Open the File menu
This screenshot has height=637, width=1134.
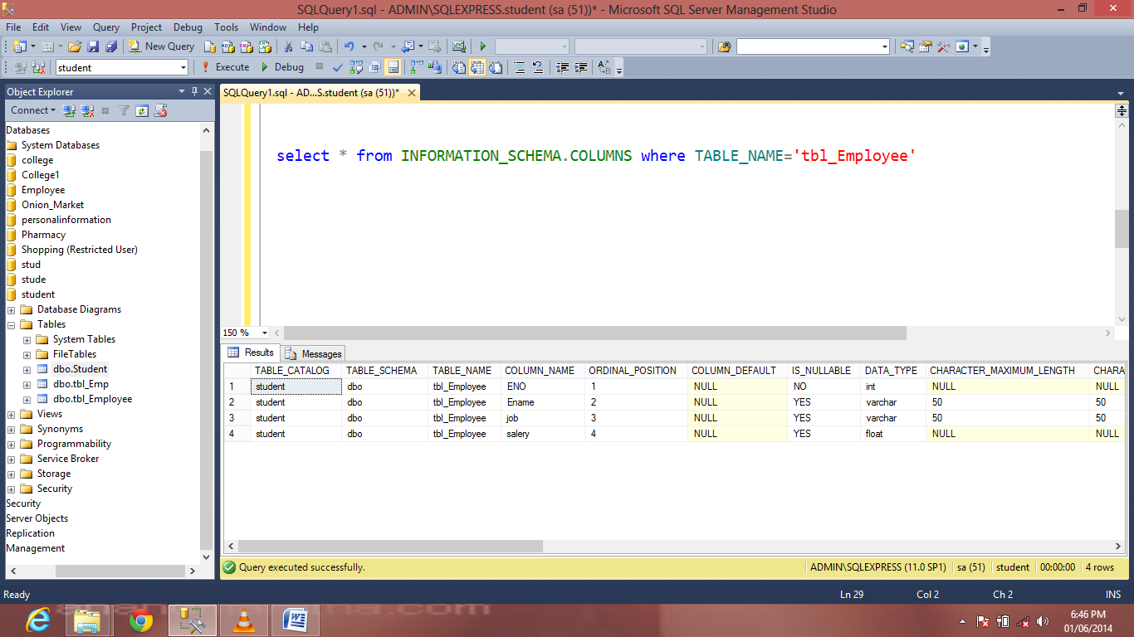point(13,27)
